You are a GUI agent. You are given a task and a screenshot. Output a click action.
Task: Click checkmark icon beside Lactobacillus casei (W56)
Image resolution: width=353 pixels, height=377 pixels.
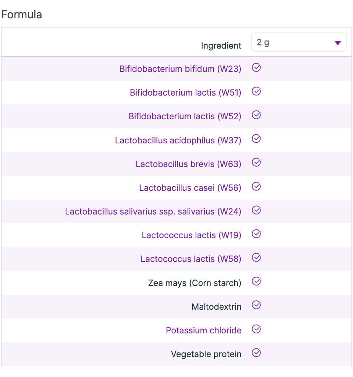256,187
